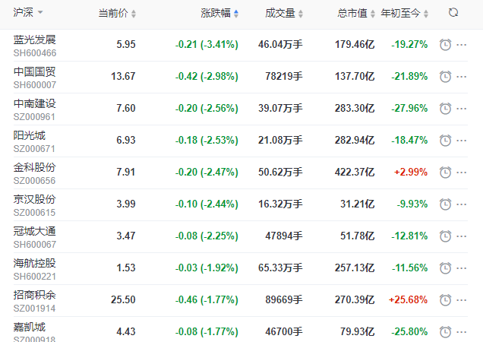Click volume 16.32万手
The image size is (483, 342).
[x=280, y=204]
